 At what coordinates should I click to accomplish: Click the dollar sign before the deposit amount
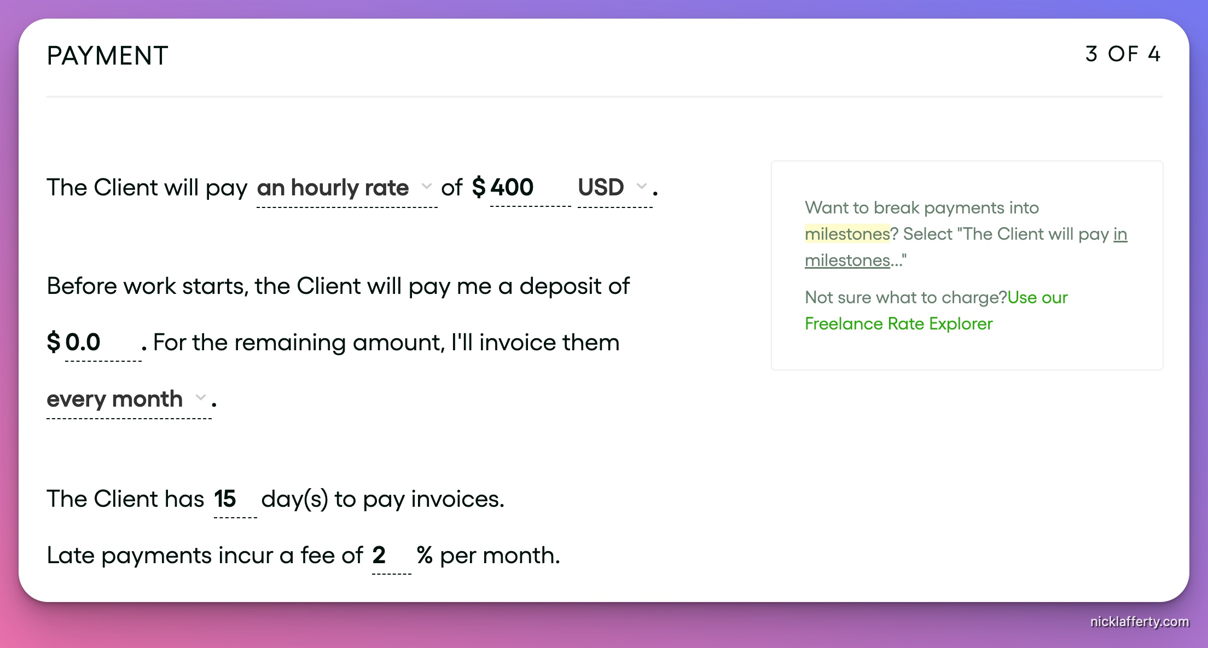pos(54,343)
